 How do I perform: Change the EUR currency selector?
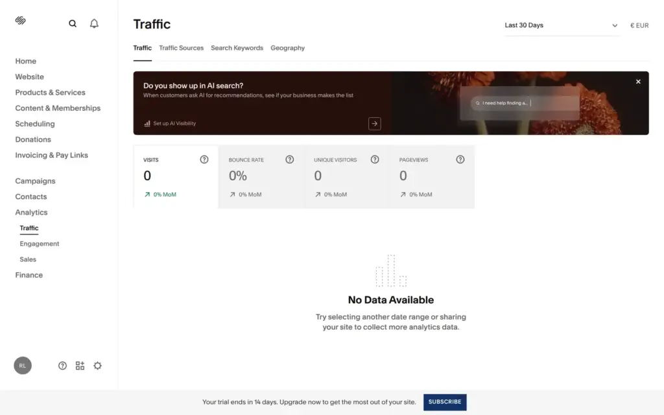639,25
